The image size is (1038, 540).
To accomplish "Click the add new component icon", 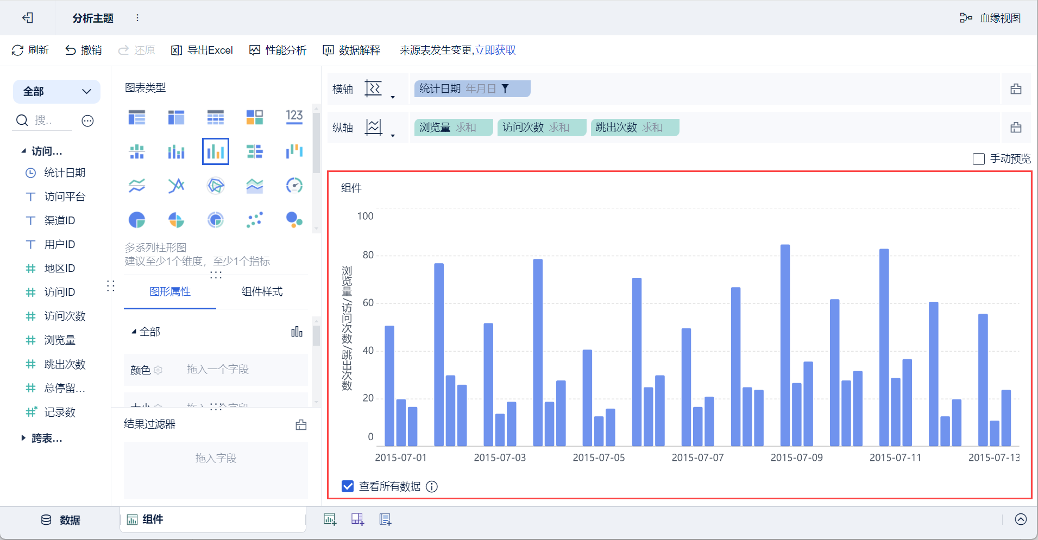I will pyautogui.click(x=330, y=519).
